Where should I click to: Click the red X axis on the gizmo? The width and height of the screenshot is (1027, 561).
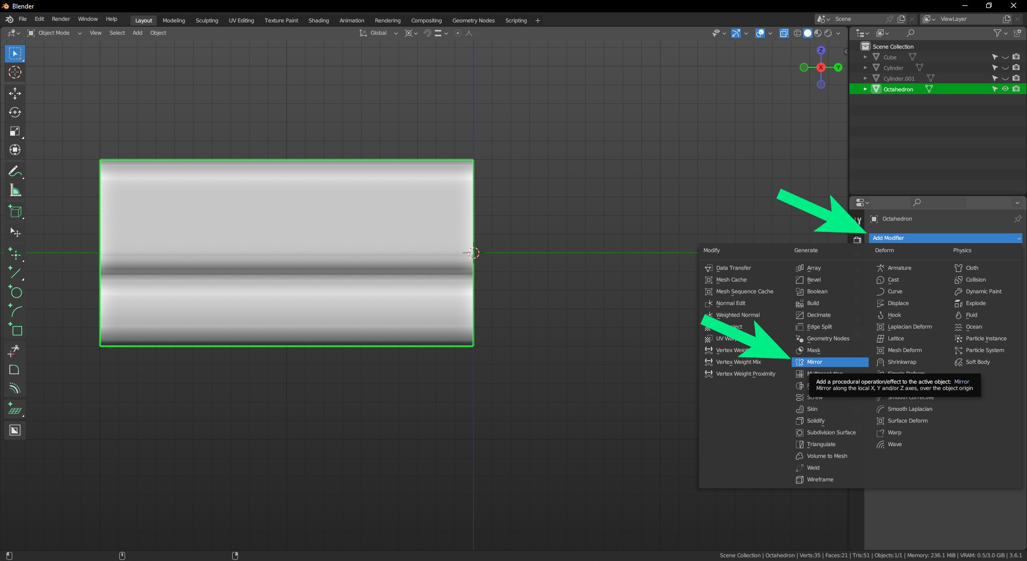[x=821, y=67]
